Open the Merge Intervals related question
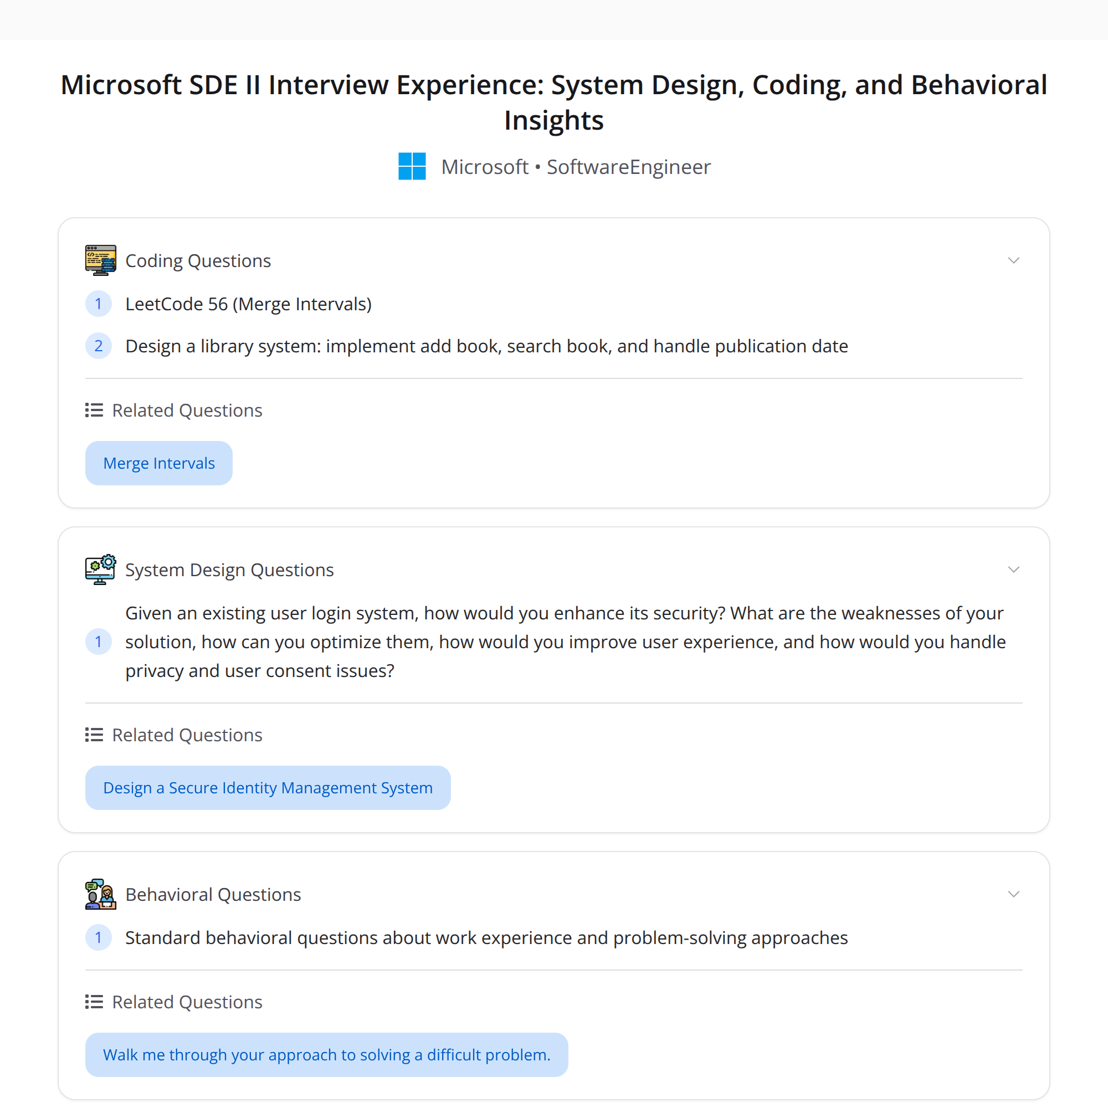 [x=159, y=463]
